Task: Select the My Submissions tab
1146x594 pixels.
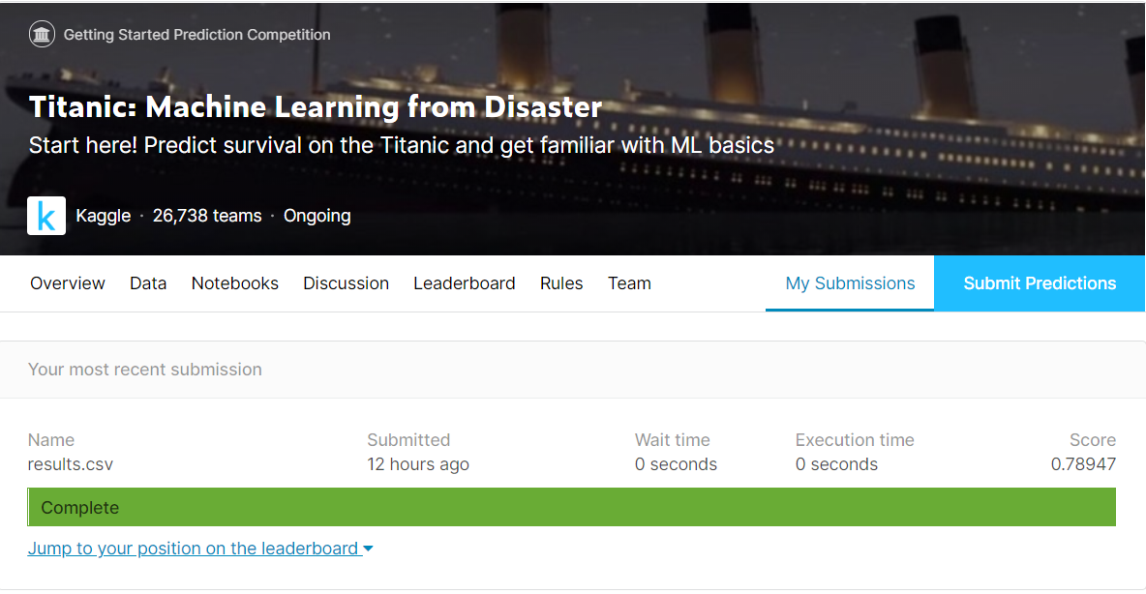Action: (850, 283)
